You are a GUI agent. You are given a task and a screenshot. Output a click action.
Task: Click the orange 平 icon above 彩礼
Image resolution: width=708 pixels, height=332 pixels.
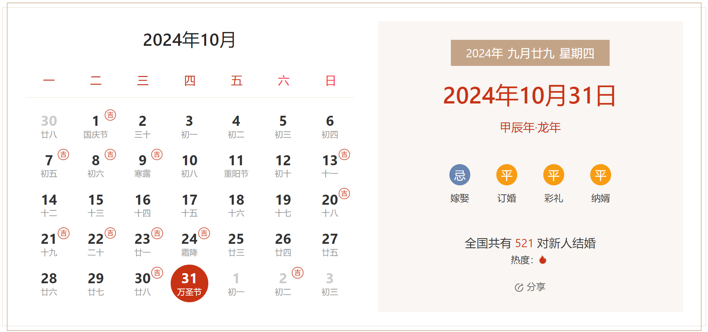pyautogui.click(x=554, y=175)
